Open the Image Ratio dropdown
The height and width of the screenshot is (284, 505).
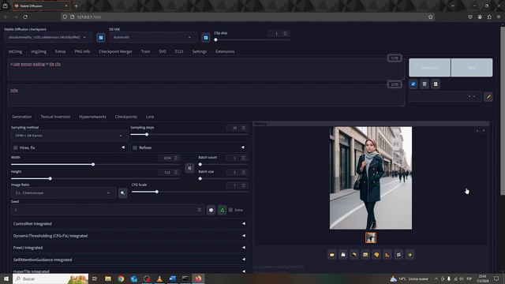pyautogui.click(x=63, y=192)
